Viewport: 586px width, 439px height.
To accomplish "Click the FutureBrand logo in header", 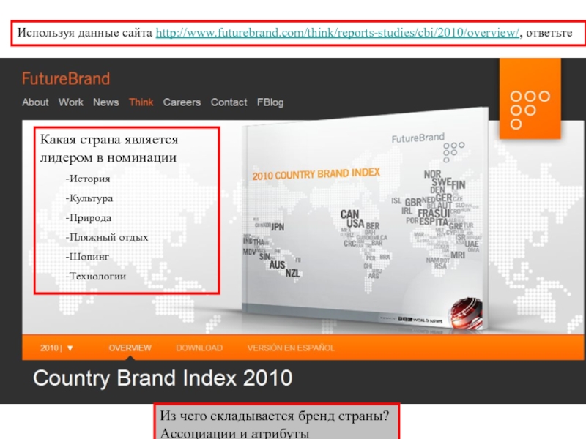I will pos(66,79).
